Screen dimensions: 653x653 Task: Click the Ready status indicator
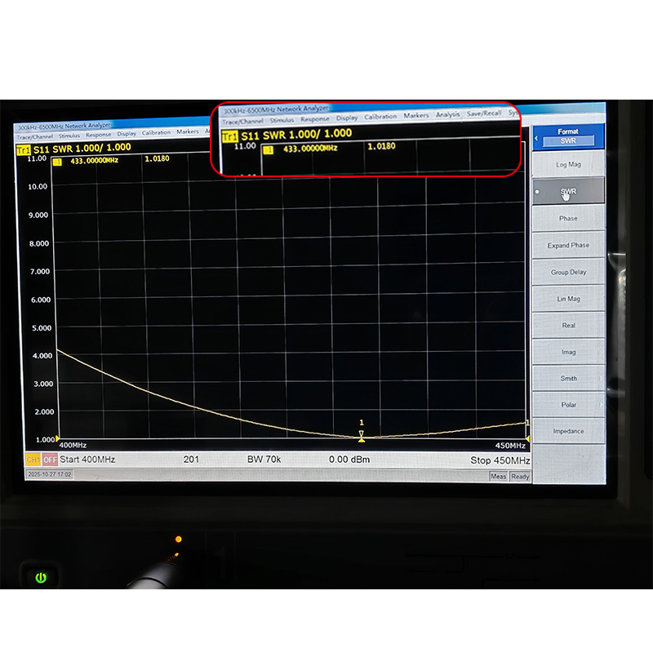520,477
